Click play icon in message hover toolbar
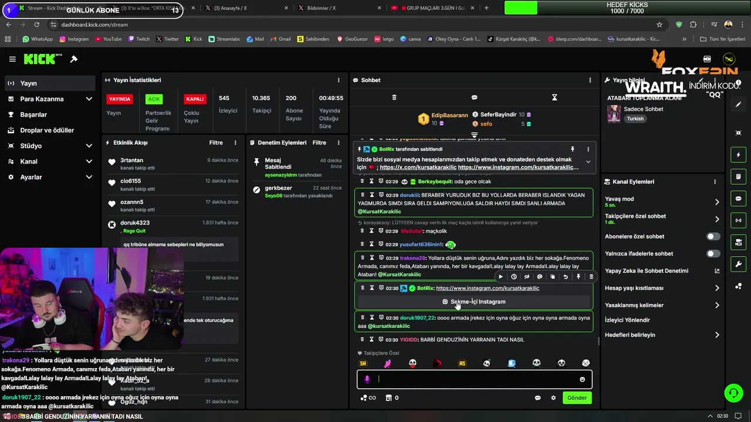 tap(500, 277)
